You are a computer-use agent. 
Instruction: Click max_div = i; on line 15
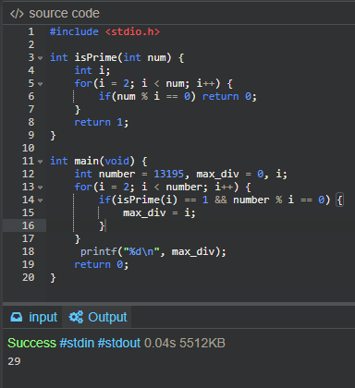(159, 212)
